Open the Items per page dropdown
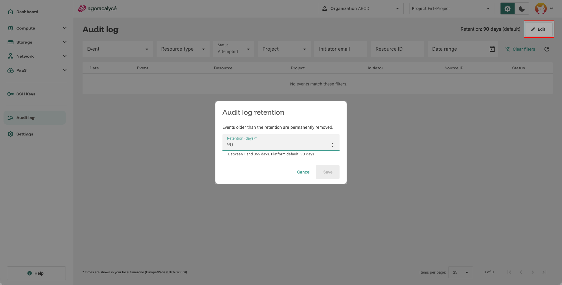Image resolution: width=562 pixels, height=285 pixels. 461,272
